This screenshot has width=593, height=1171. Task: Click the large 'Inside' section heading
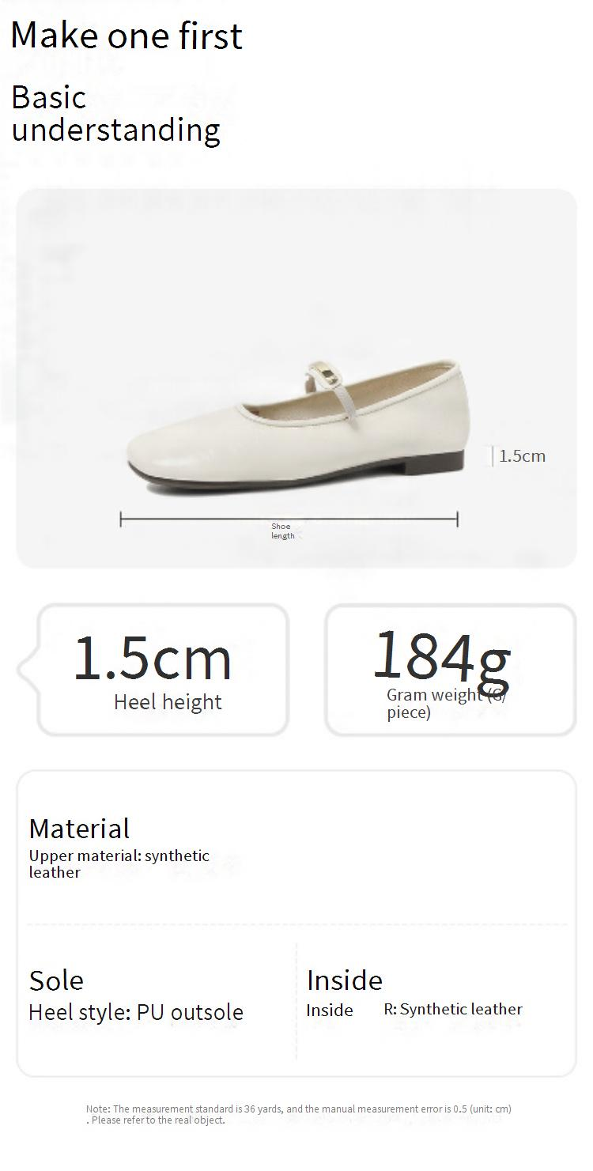point(345,980)
